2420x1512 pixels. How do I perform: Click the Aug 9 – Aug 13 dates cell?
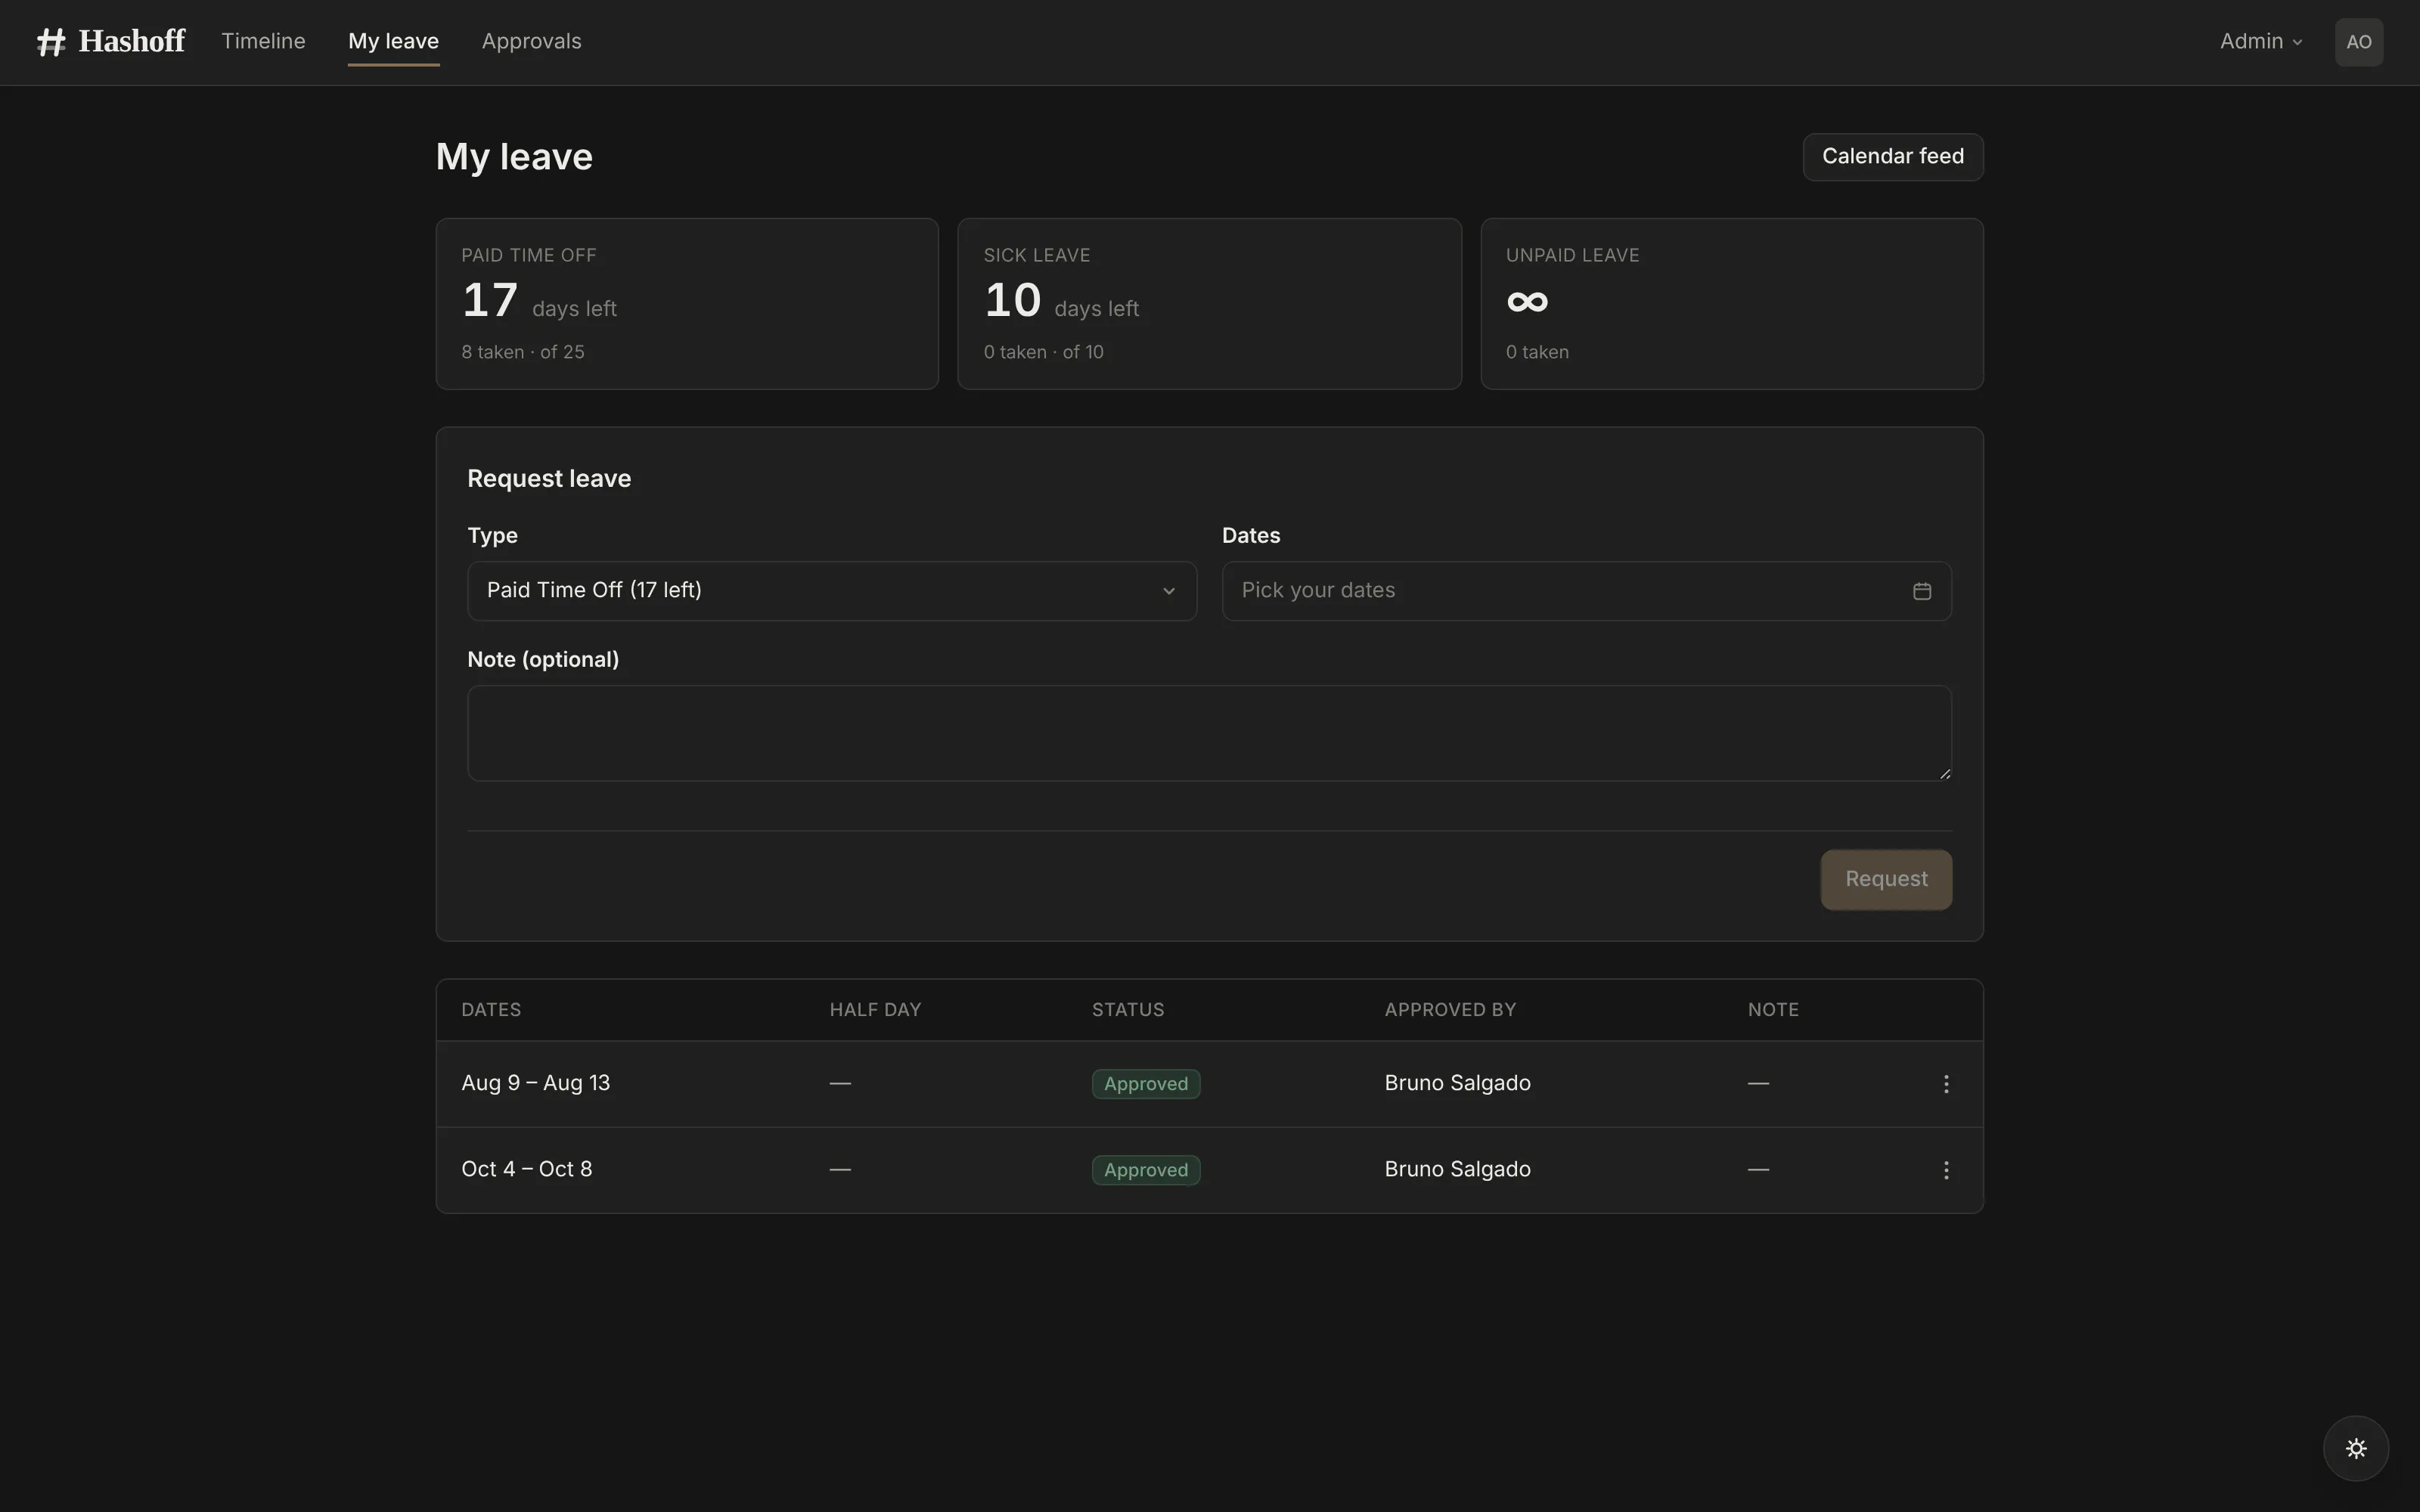(535, 1083)
